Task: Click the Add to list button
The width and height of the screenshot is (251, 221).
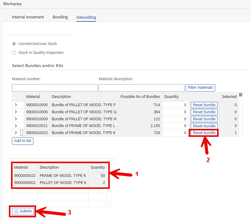Action: pos(23,141)
